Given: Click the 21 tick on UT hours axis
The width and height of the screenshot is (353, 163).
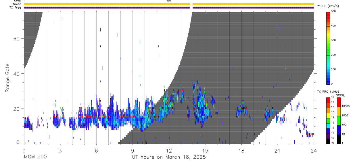Looking at the screenshot, I should [278, 150].
